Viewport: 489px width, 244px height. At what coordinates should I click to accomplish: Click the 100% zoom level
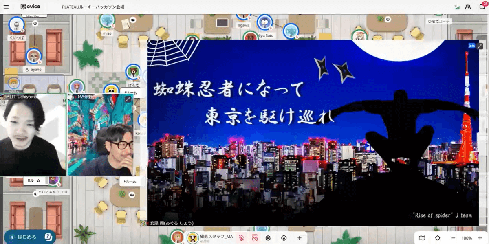(467, 238)
